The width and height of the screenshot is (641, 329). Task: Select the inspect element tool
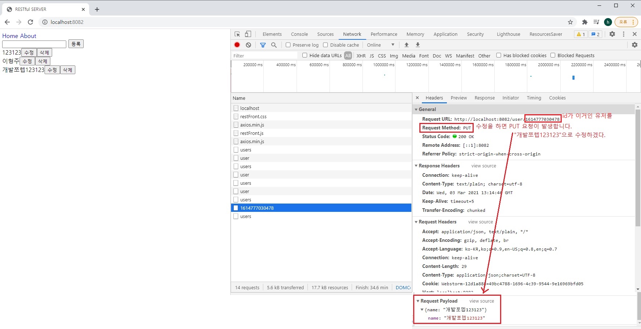coord(237,34)
